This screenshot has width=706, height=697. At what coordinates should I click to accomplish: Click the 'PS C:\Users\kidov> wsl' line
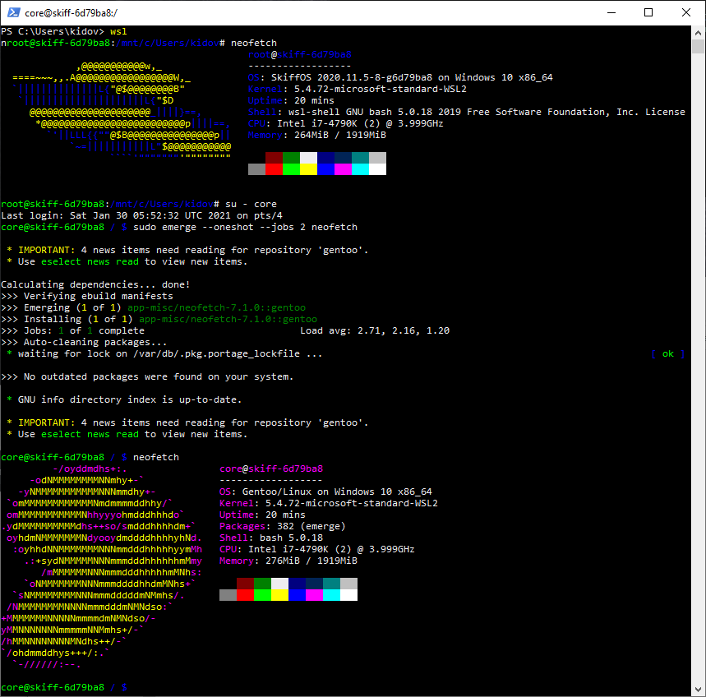click(x=64, y=31)
